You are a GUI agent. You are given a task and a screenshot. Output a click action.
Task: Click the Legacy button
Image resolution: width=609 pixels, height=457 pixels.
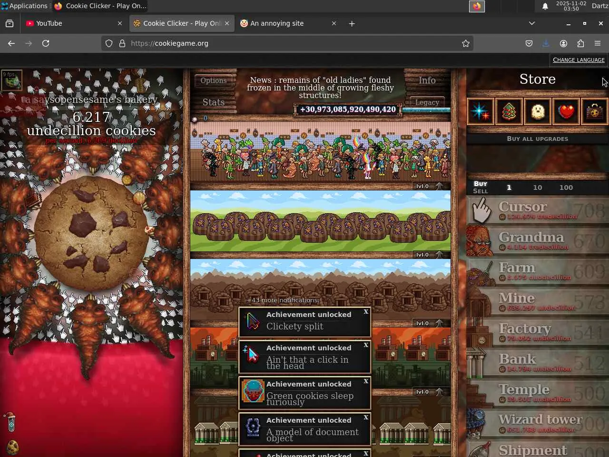pyautogui.click(x=427, y=102)
